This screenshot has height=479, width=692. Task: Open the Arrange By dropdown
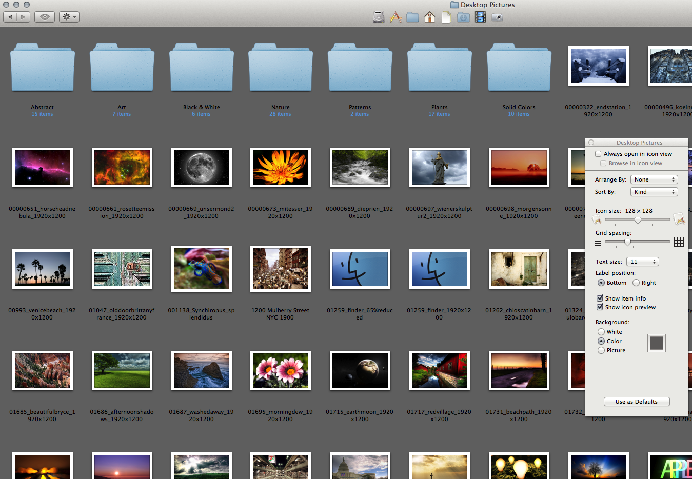654,179
